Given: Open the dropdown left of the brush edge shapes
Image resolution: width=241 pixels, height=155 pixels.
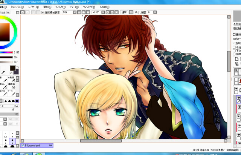Looking at the screenshot, I should coord(1,101).
